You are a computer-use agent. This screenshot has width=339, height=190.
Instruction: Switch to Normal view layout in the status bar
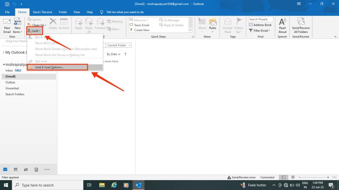pos(284,177)
